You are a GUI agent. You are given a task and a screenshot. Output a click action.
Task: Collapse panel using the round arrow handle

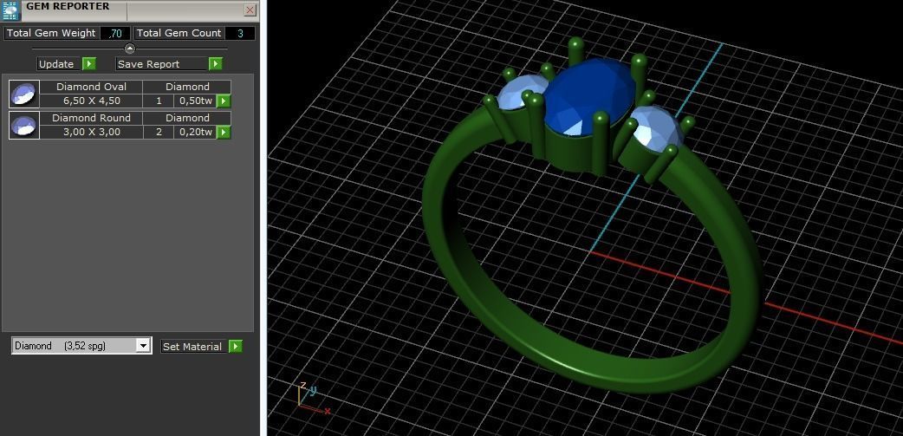(130, 49)
